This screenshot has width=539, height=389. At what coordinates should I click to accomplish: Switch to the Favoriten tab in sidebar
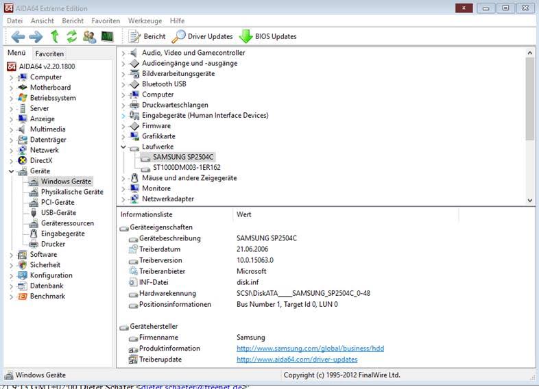(x=49, y=53)
